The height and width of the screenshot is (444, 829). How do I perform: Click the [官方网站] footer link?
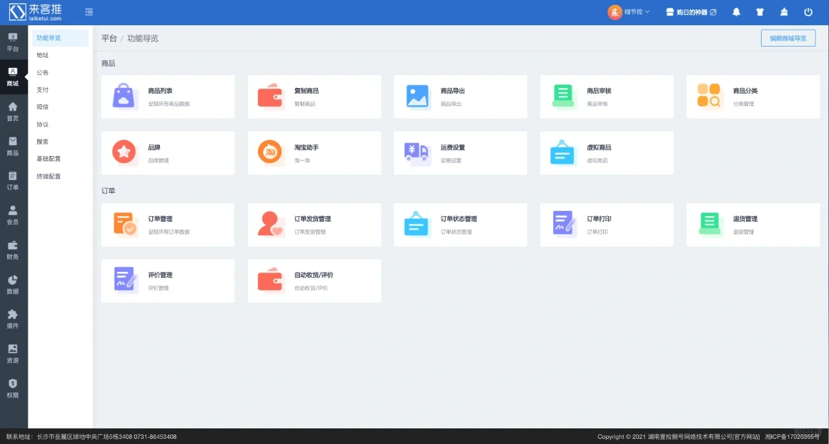click(746, 437)
